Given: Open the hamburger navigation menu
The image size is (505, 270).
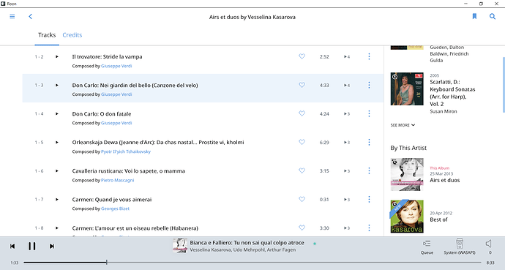Looking at the screenshot, I should click(12, 16).
